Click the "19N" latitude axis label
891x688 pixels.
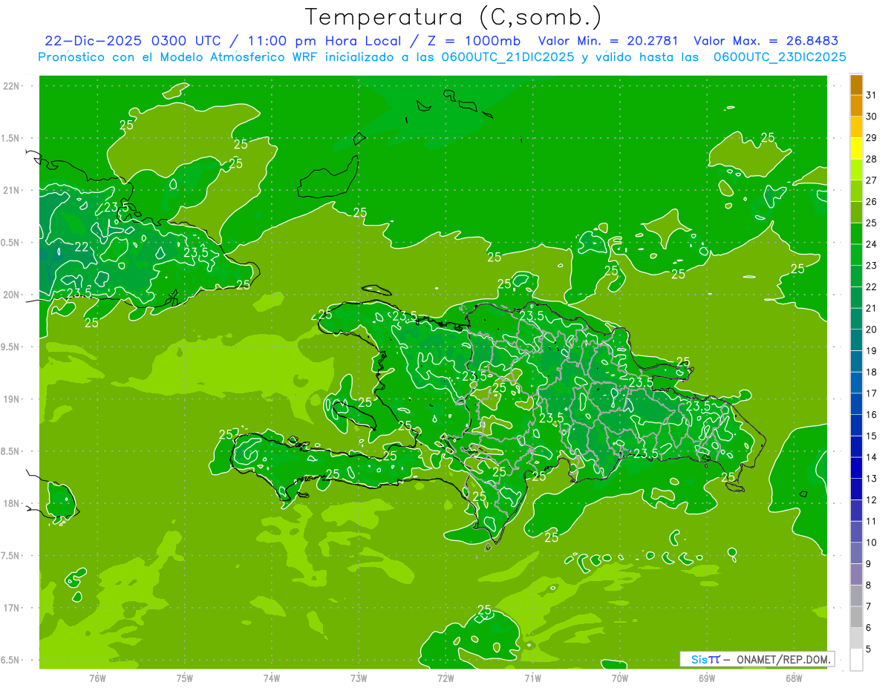[x=13, y=399]
